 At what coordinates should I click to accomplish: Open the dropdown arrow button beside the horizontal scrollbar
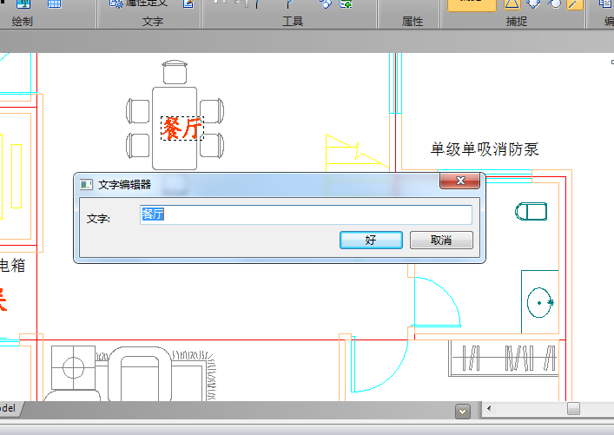[463, 412]
